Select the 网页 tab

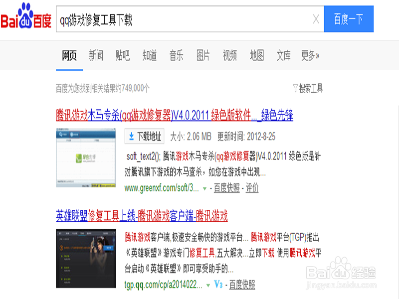69,55
